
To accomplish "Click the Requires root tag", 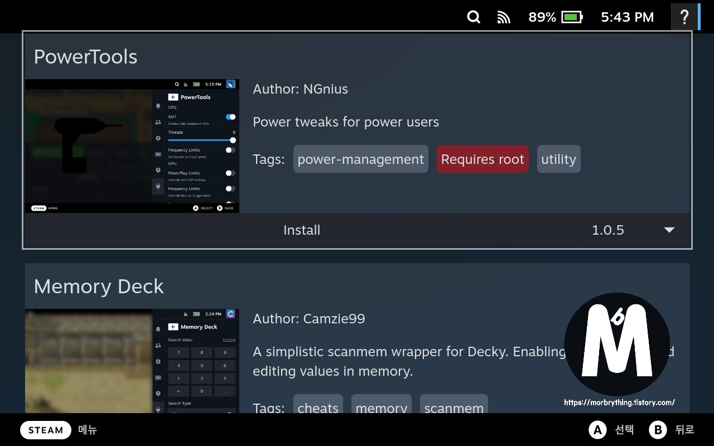I will 483,159.
